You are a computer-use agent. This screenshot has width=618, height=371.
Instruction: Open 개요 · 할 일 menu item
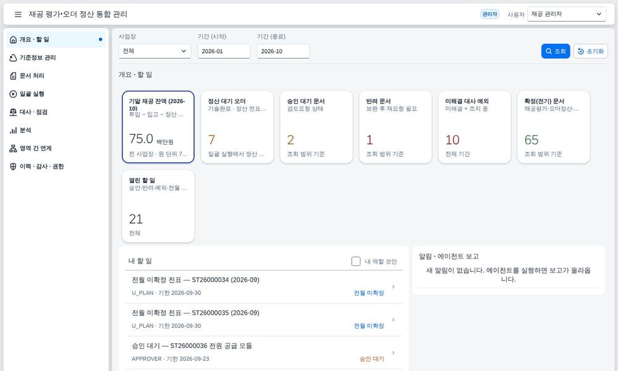tap(56, 40)
